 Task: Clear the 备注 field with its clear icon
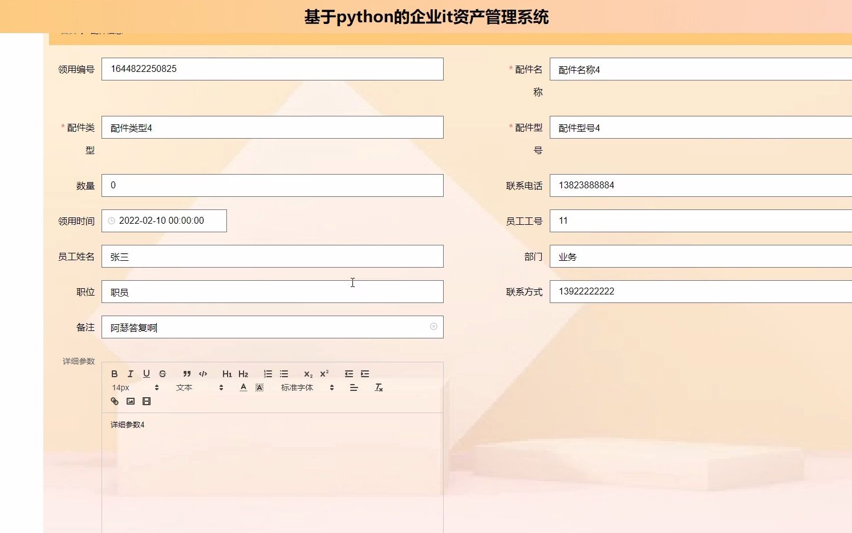[x=433, y=326]
